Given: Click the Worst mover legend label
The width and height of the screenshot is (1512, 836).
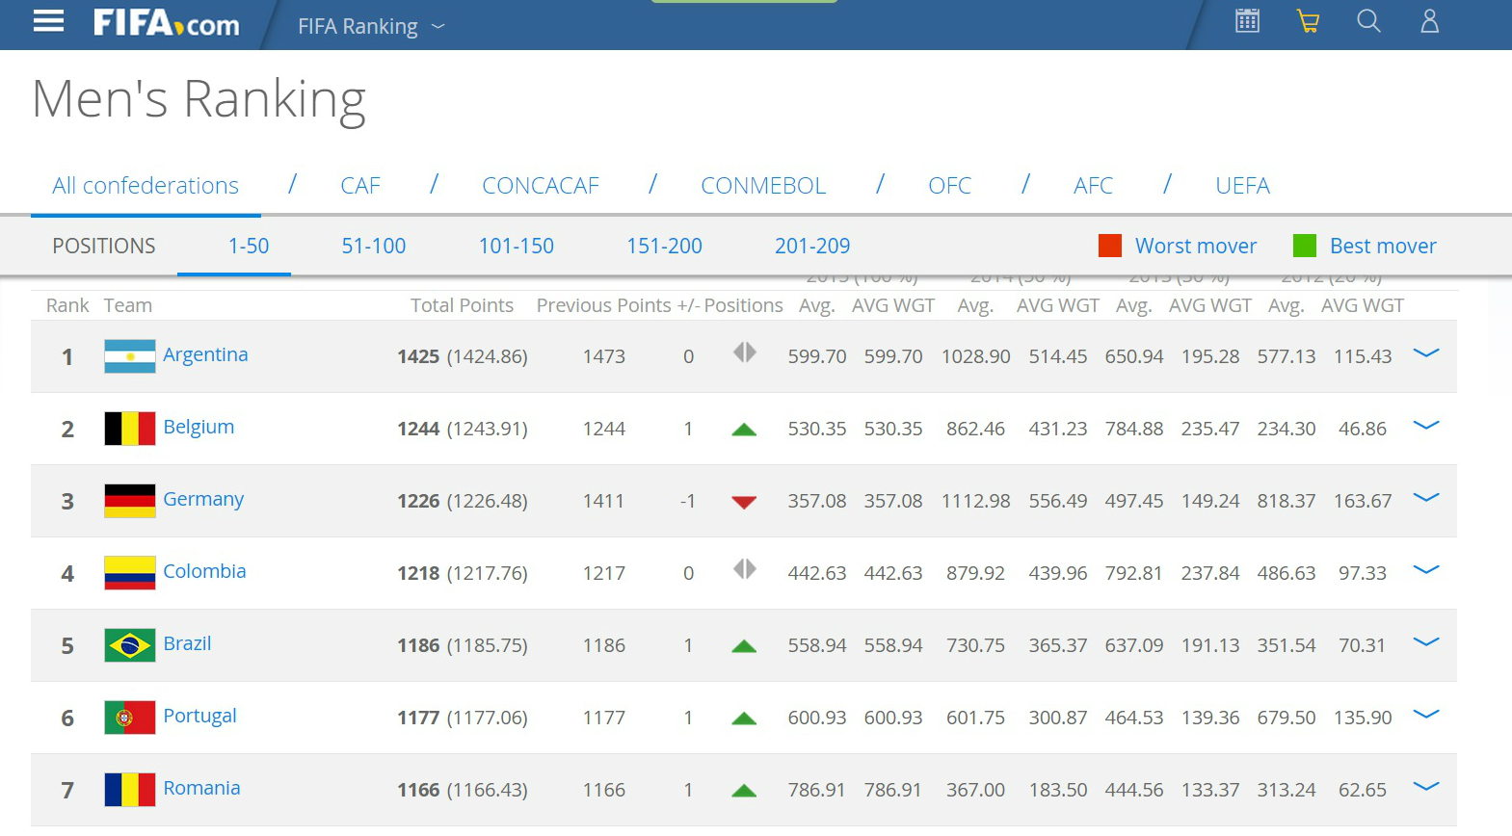Looking at the screenshot, I should point(1196,247).
